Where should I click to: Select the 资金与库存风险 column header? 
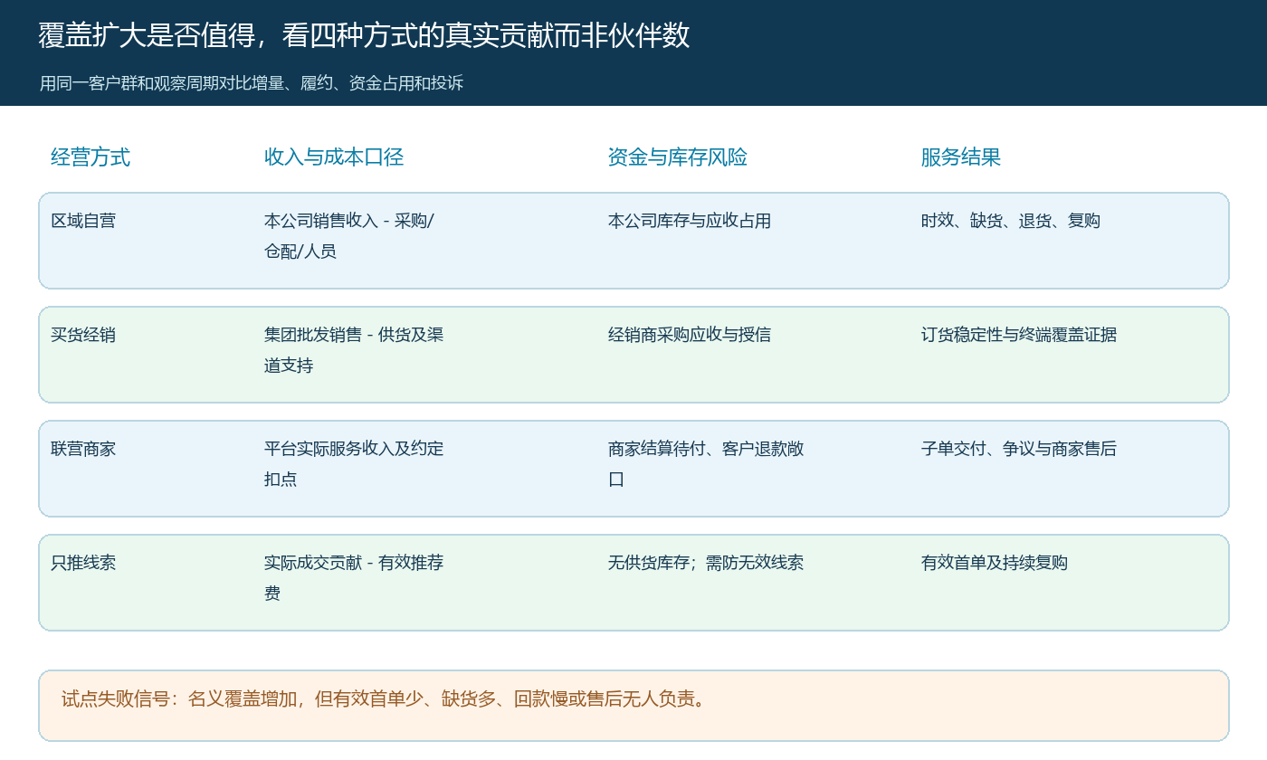678,157
